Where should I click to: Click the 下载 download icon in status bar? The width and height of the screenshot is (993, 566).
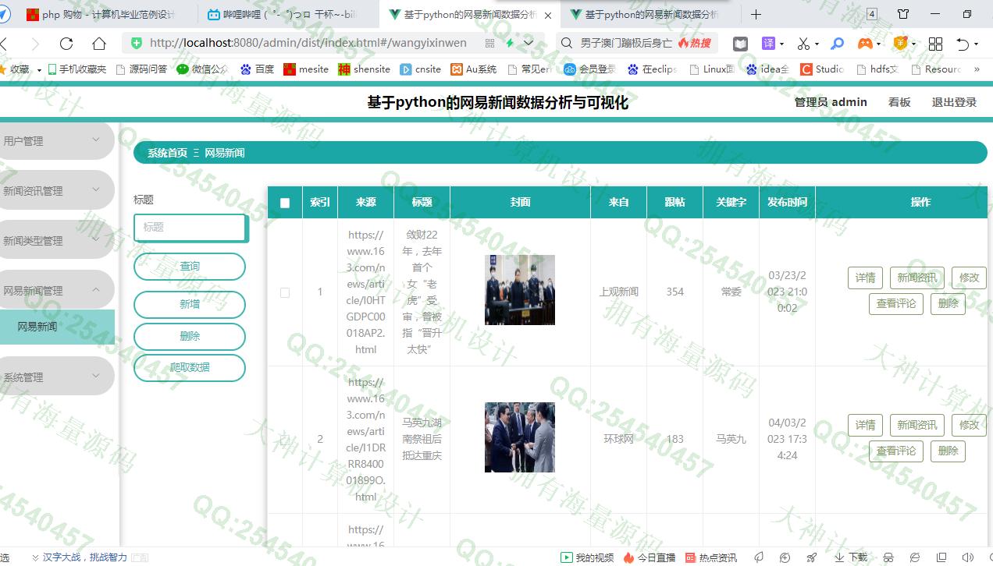click(x=851, y=557)
